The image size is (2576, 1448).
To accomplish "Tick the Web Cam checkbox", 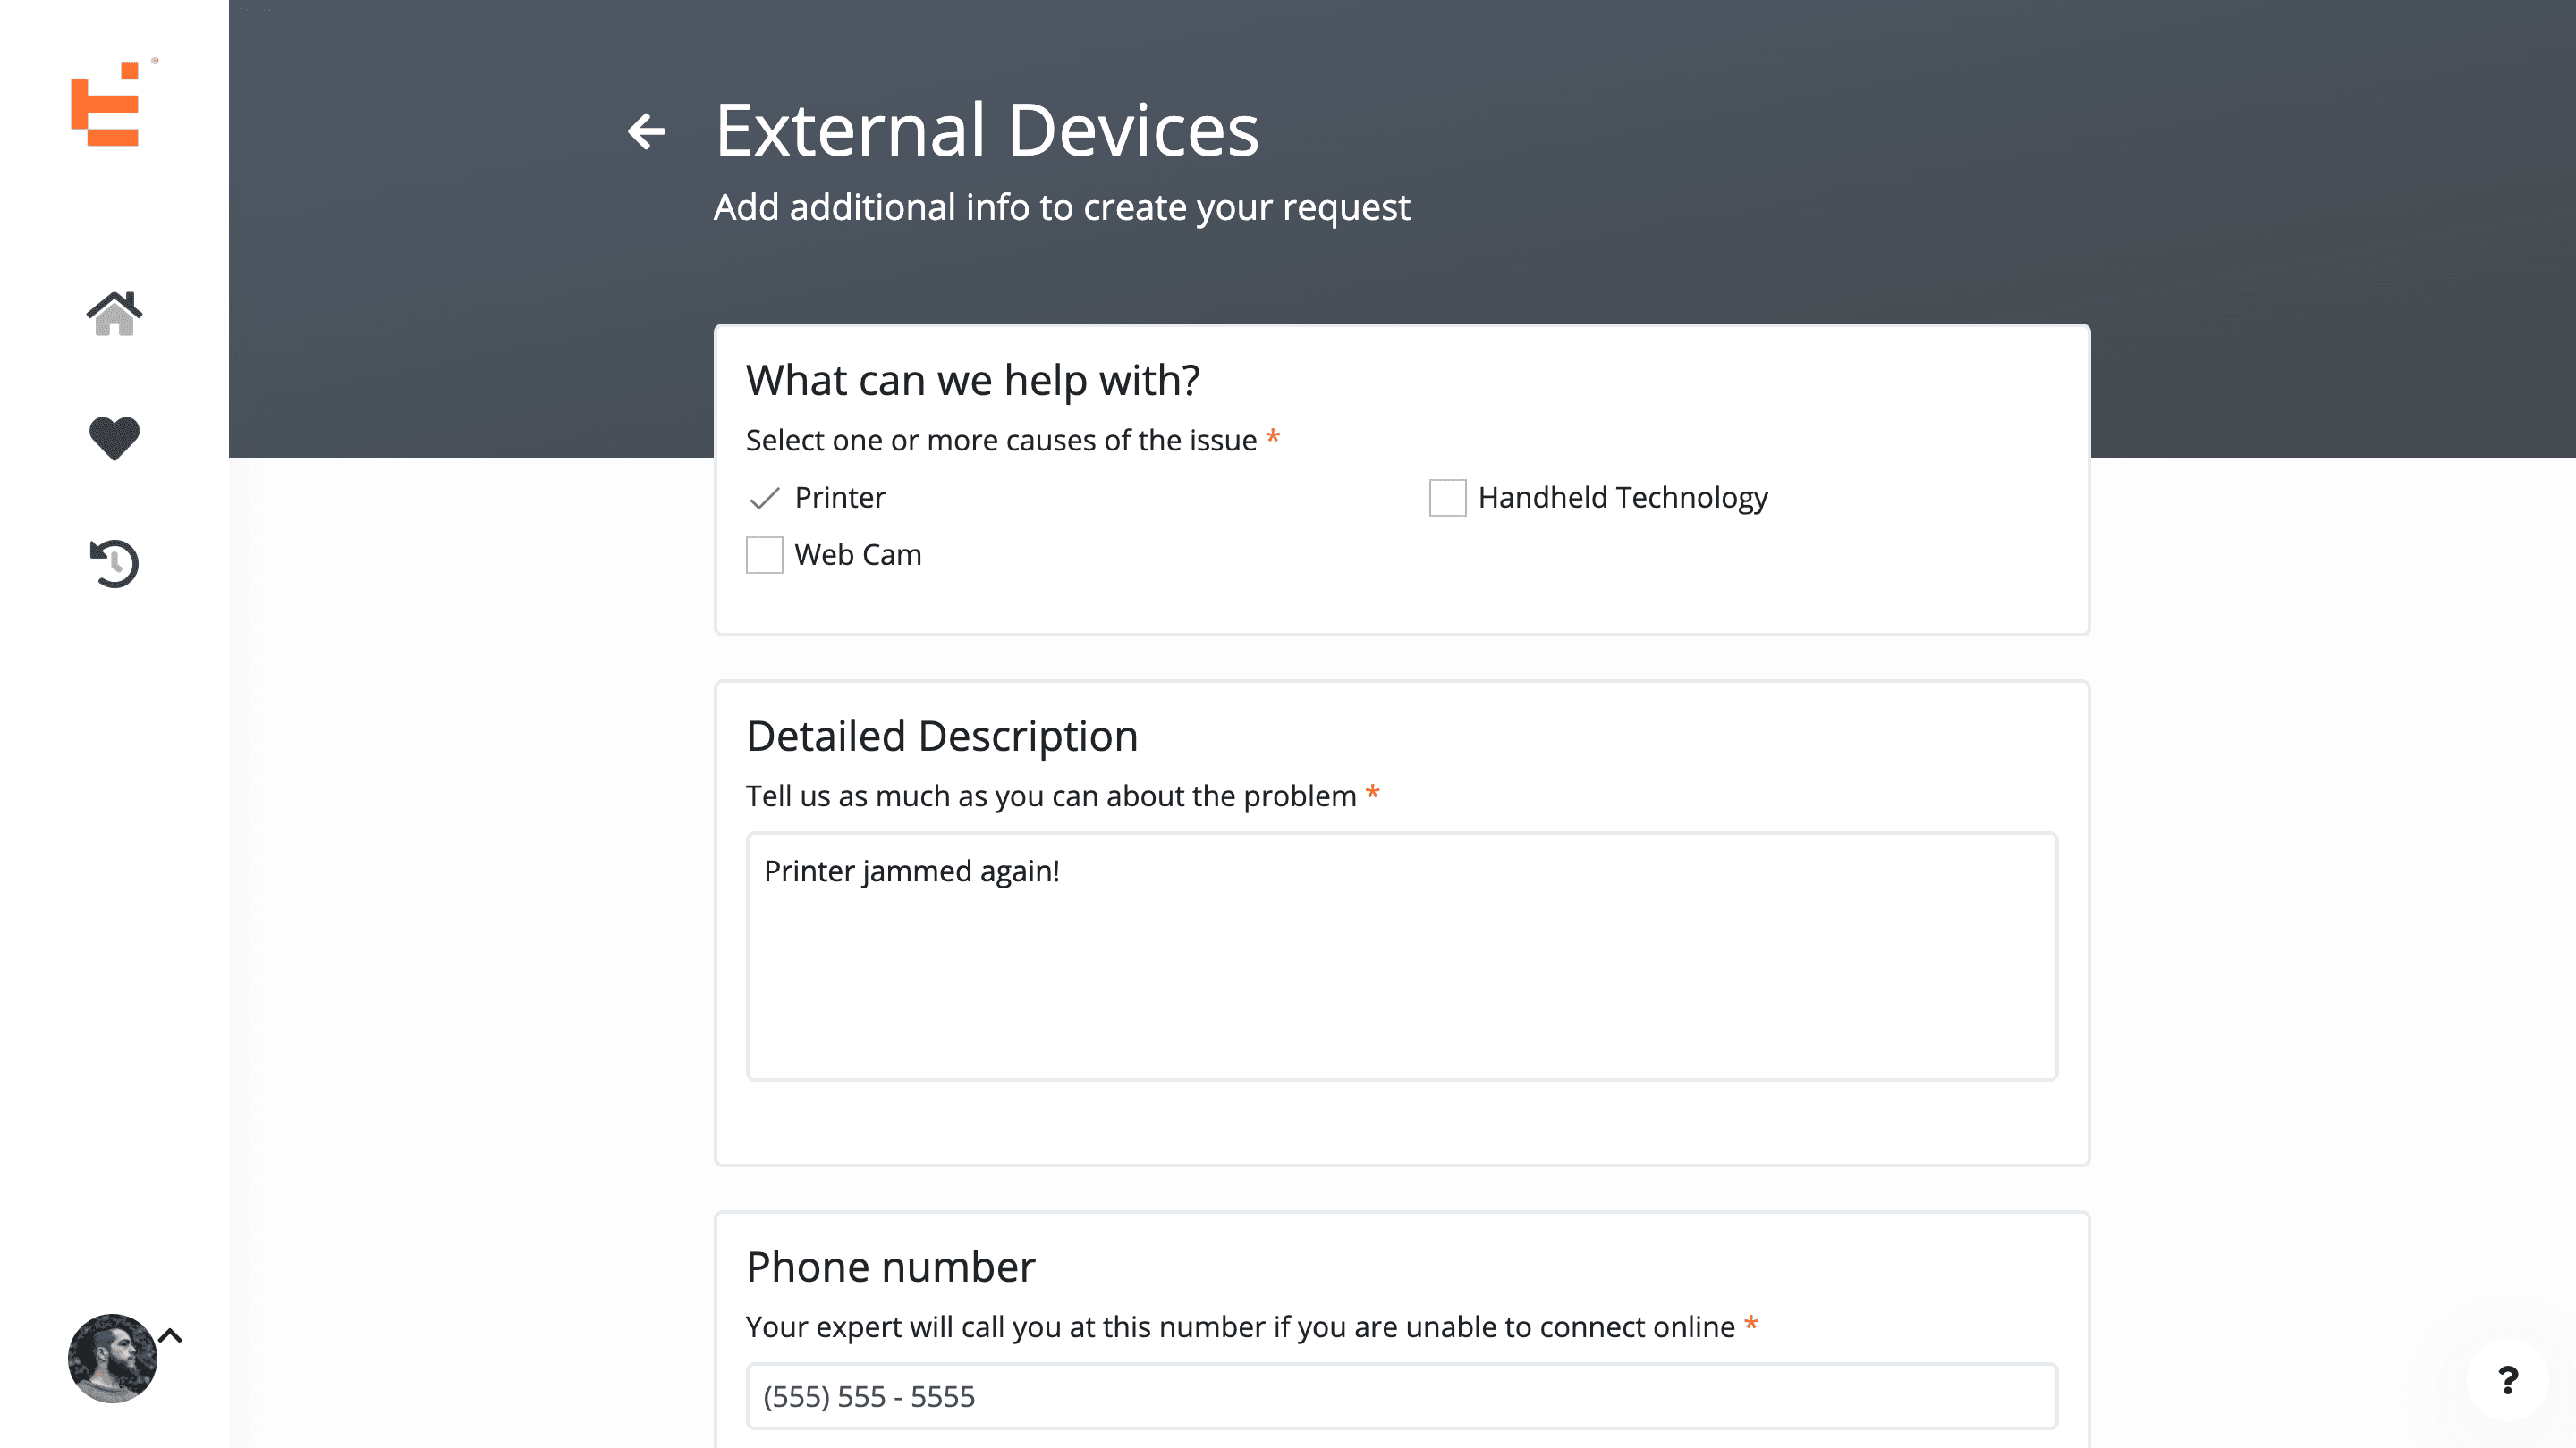I will point(764,554).
